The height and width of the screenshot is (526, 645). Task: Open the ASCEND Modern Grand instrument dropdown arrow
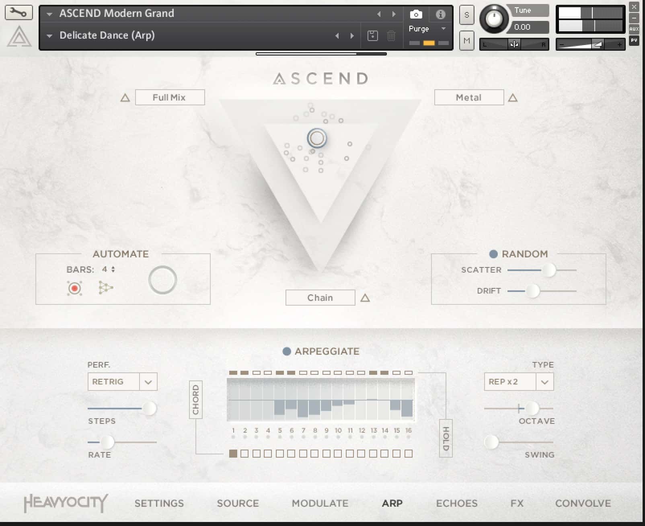49,14
